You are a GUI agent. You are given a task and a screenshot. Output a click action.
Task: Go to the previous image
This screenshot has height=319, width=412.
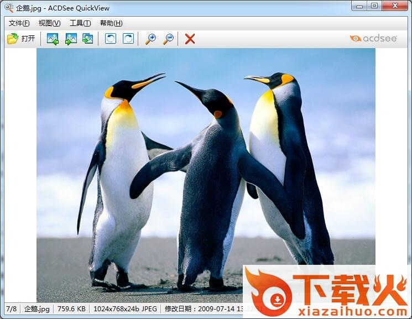coord(53,39)
